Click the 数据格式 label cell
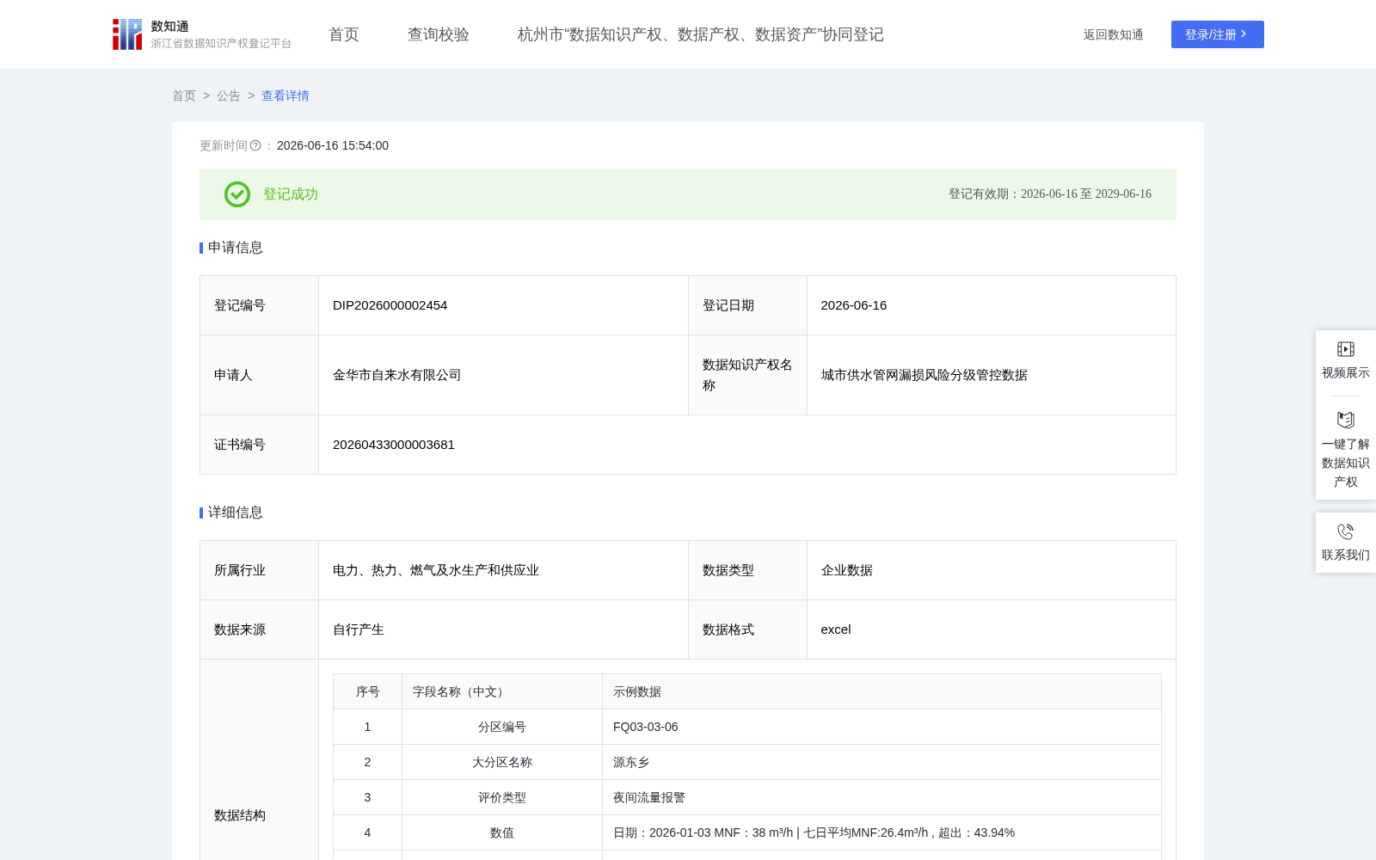 (x=747, y=630)
